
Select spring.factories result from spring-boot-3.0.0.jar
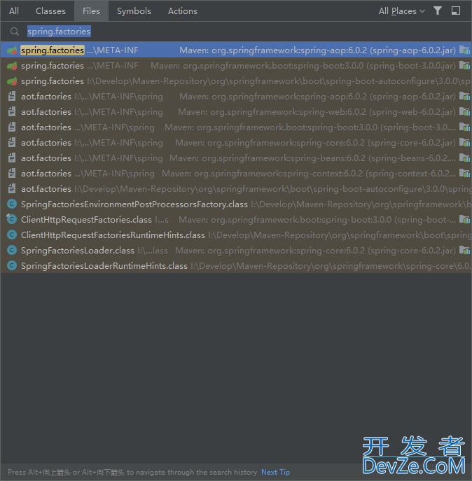(x=236, y=65)
